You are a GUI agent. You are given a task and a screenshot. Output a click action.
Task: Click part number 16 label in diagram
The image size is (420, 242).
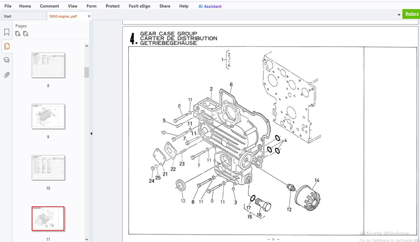pos(259,215)
